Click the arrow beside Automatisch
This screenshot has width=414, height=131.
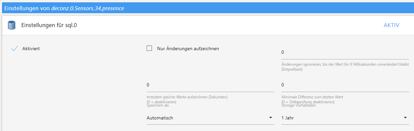point(270,118)
